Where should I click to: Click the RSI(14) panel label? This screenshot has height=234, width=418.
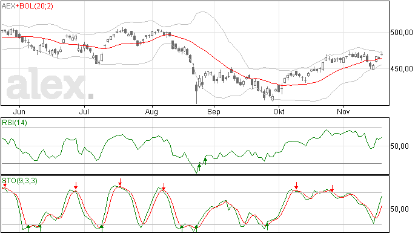(15, 123)
